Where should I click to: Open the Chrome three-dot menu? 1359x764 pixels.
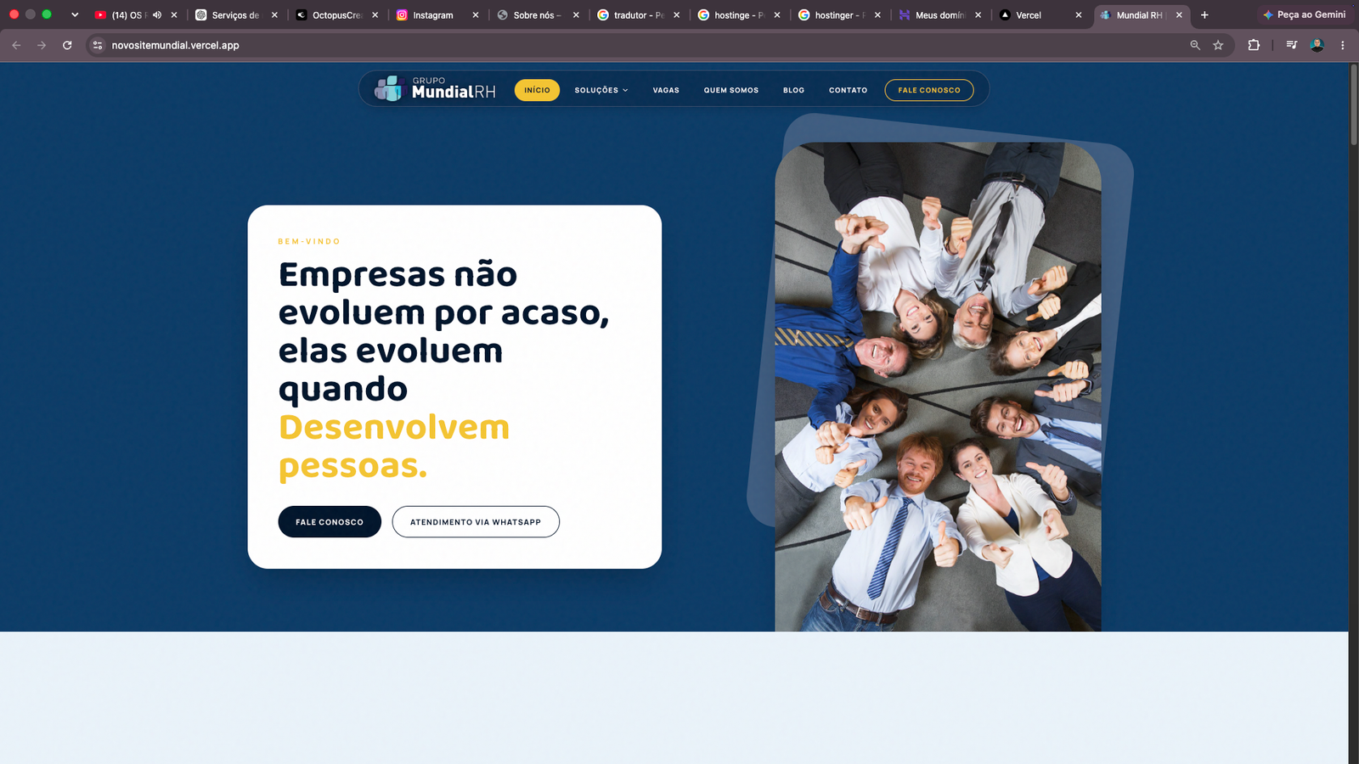(x=1343, y=45)
